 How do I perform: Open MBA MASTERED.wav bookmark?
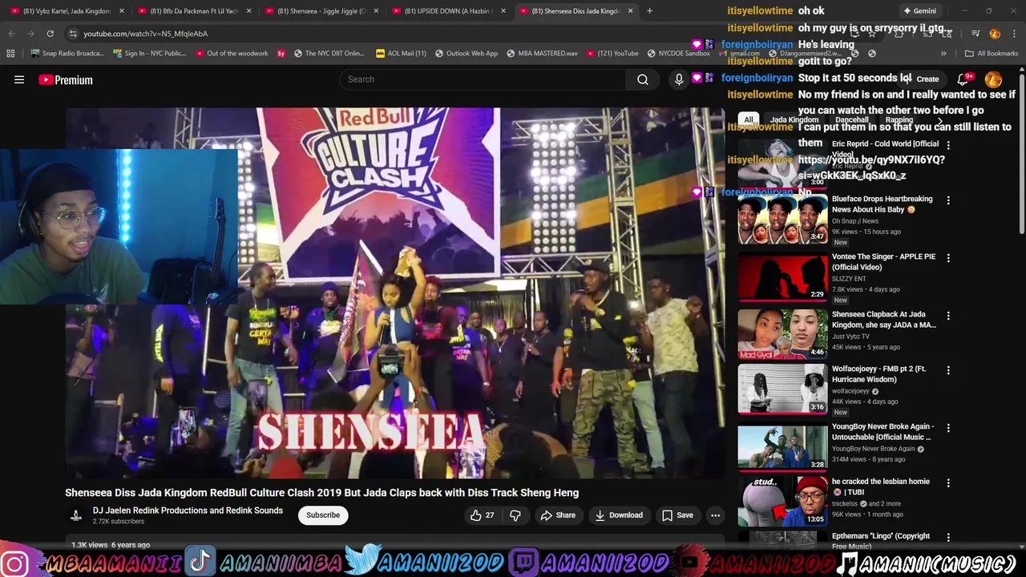pyautogui.click(x=541, y=53)
